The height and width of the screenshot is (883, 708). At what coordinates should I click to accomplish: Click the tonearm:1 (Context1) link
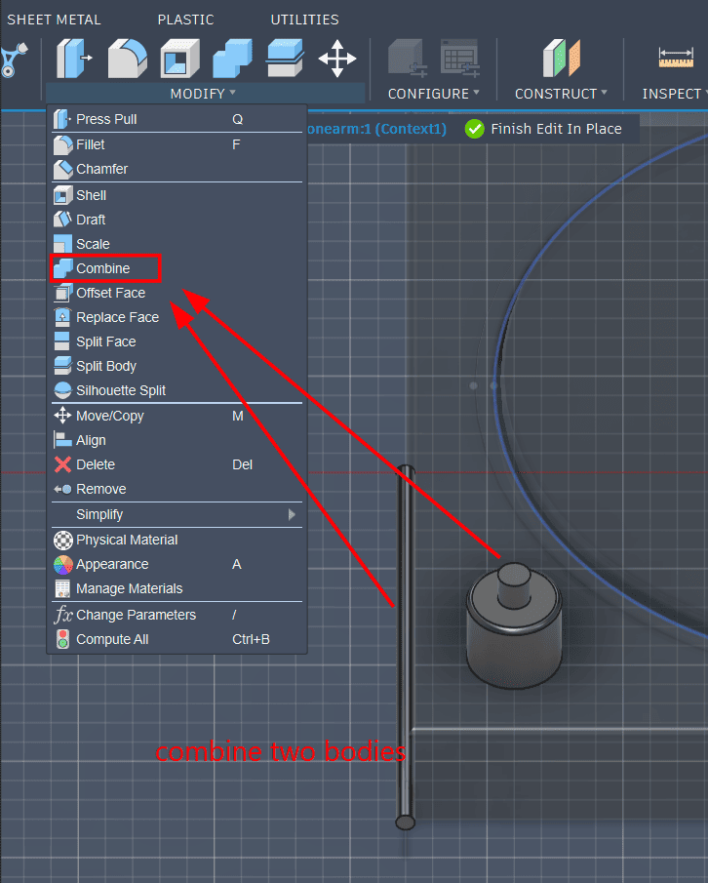pos(377,129)
